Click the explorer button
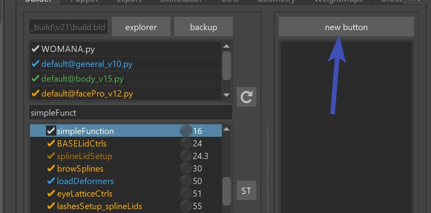Image resolution: width=431 pixels, height=213 pixels. pyautogui.click(x=141, y=27)
